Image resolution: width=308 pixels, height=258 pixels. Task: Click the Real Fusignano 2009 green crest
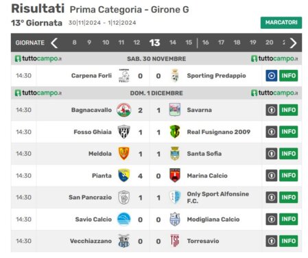(175, 132)
